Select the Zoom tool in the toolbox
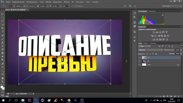The width and height of the screenshot is (183, 103). coord(3,82)
